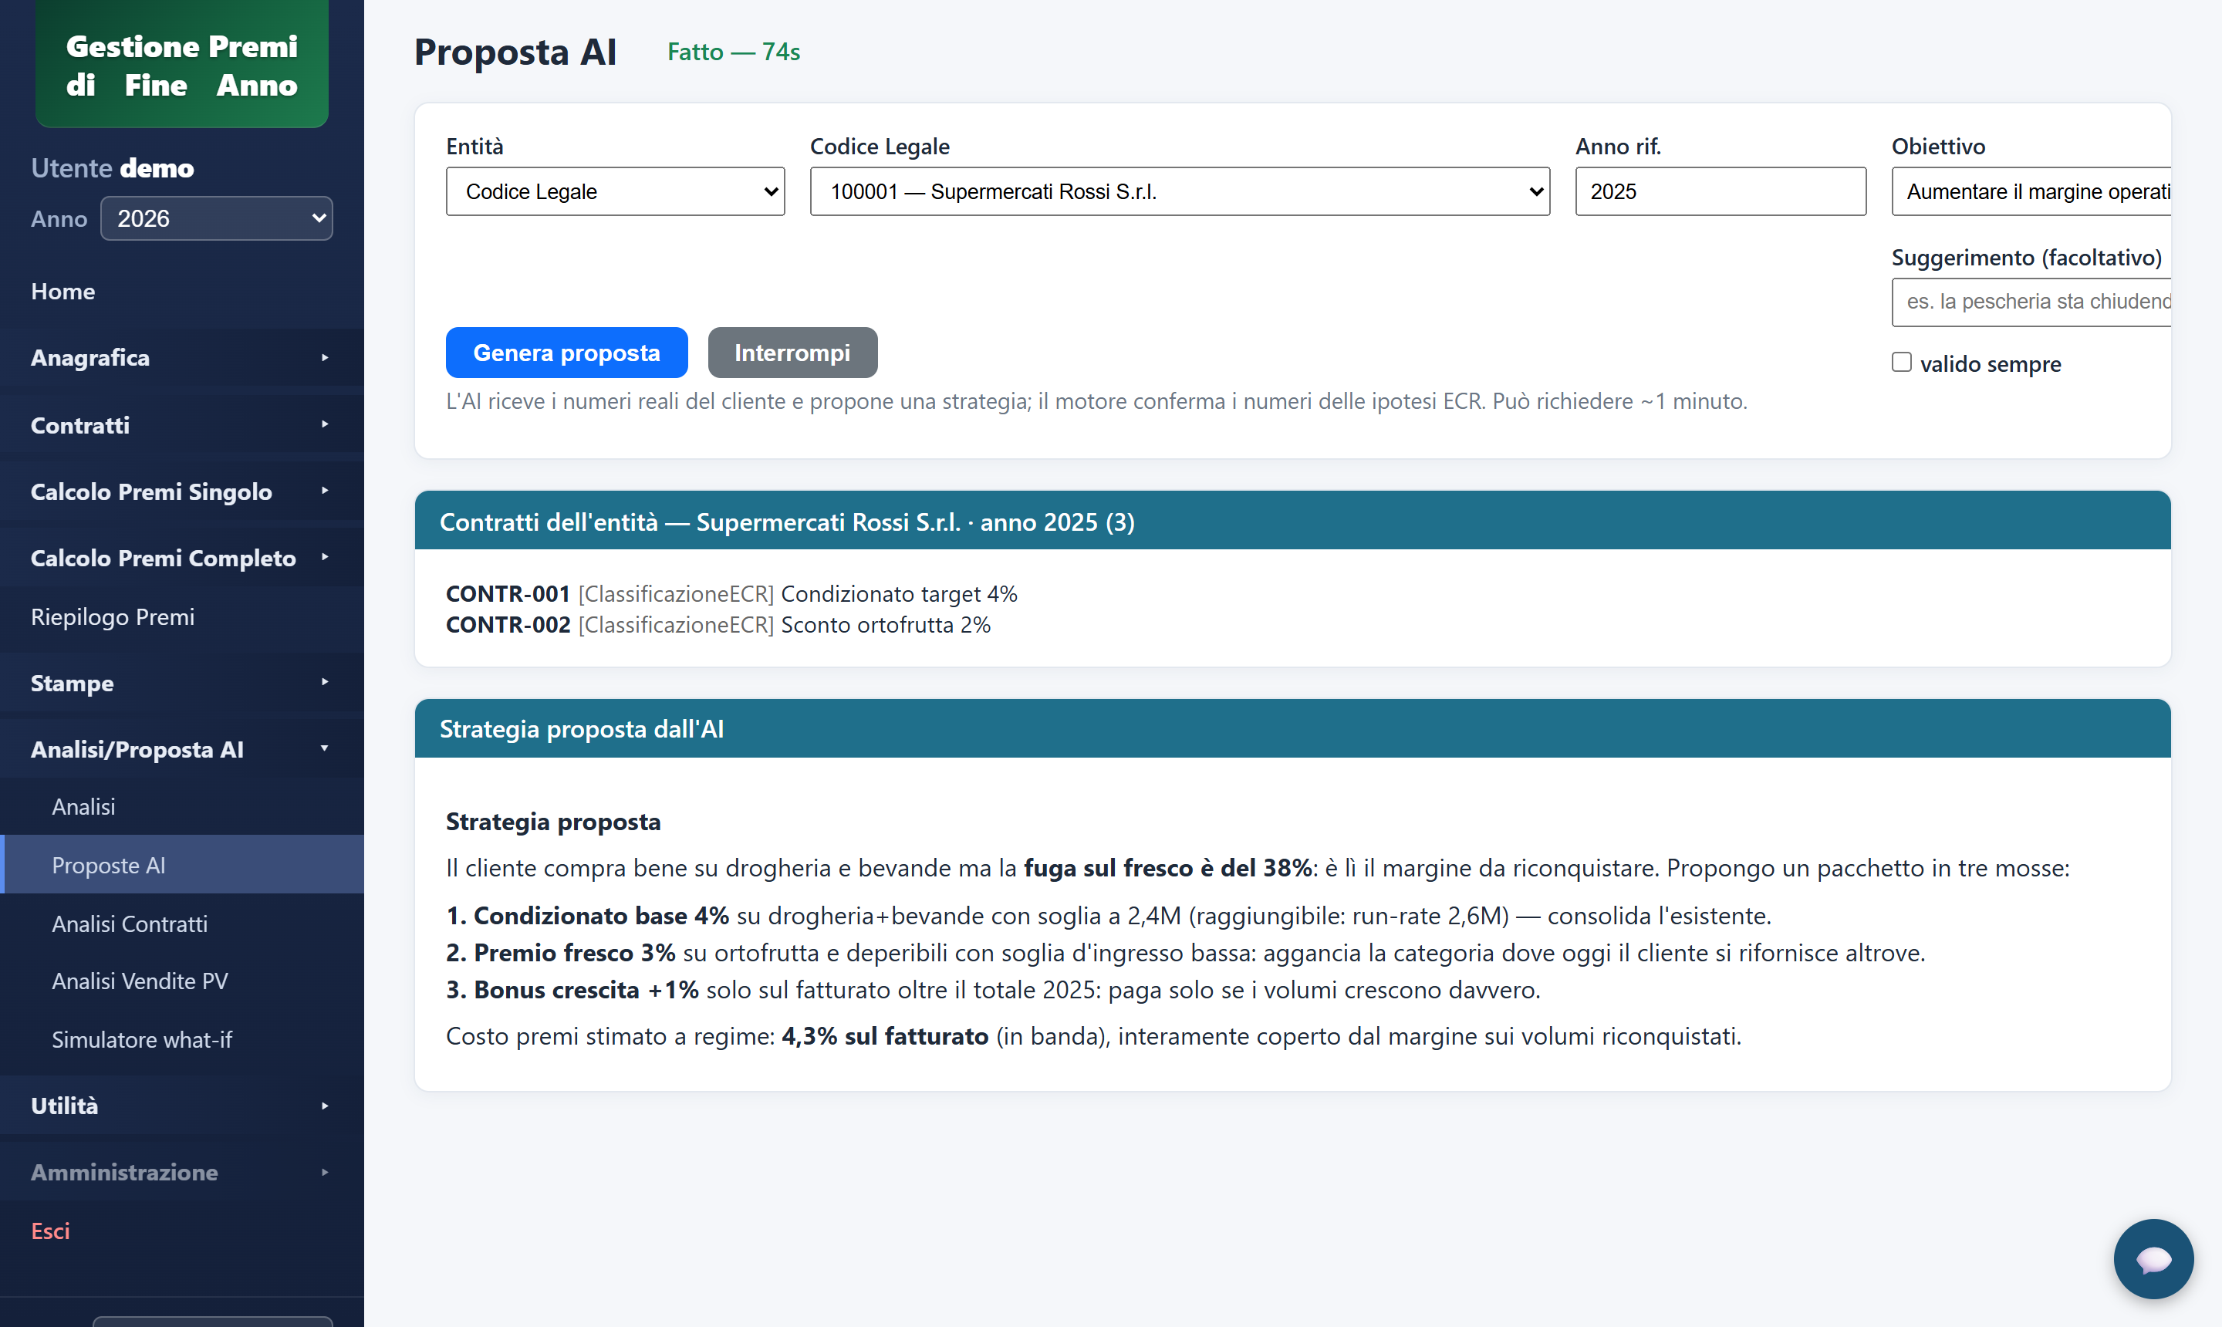Image resolution: width=2222 pixels, height=1327 pixels.
Task: Expand the Anagrafica menu arrow
Action: [325, 358]
